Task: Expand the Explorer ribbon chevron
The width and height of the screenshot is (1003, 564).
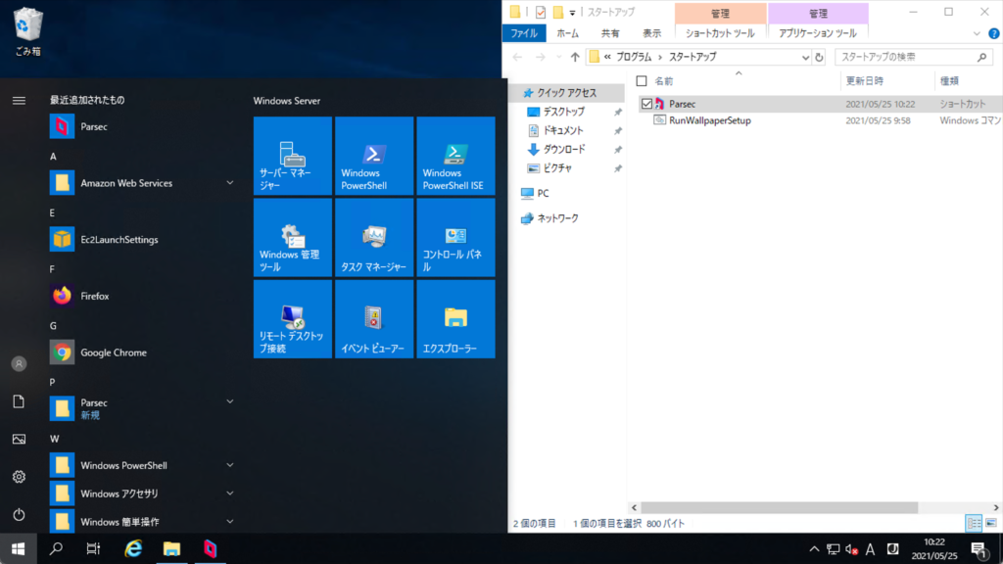Action: [977, 34]
